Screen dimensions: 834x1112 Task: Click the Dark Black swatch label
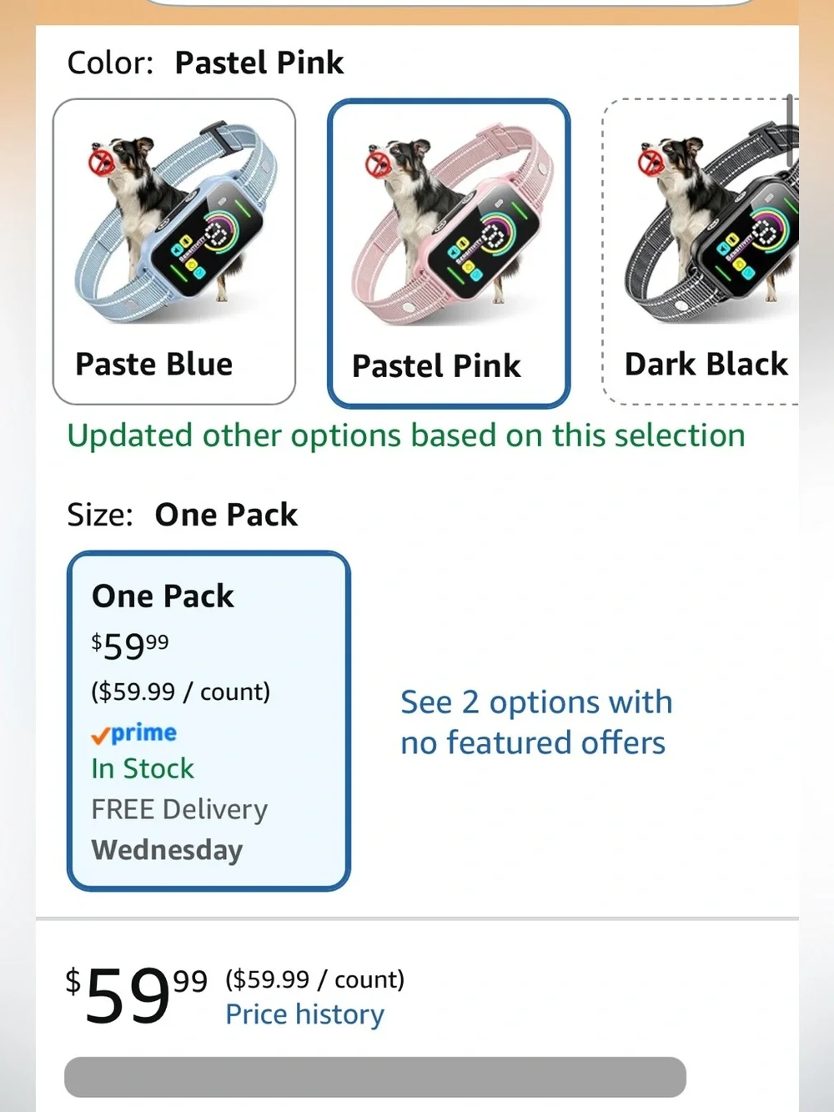(x=706, y=365)
